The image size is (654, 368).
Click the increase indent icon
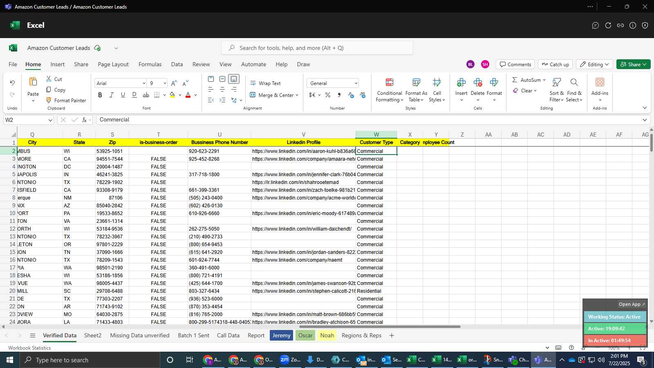coord(222,100)
